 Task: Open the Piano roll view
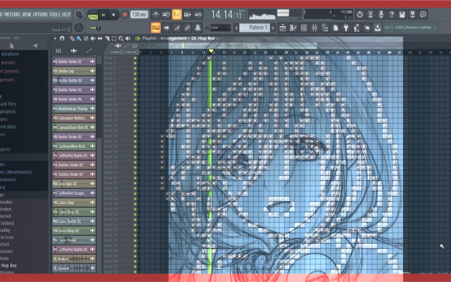(x=293, y=28)
